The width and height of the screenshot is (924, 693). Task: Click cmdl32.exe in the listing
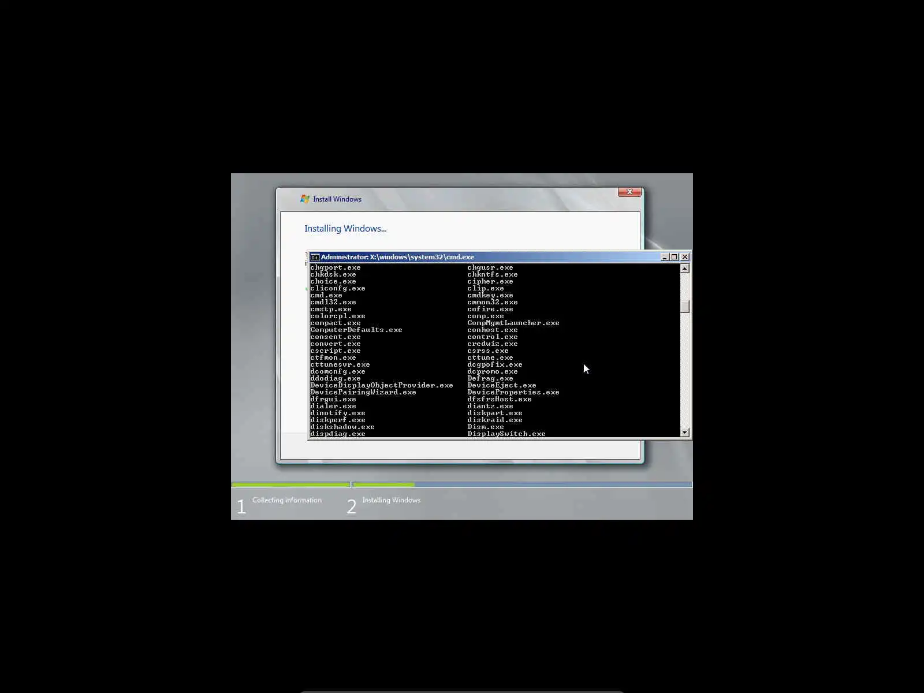point(333,302)
